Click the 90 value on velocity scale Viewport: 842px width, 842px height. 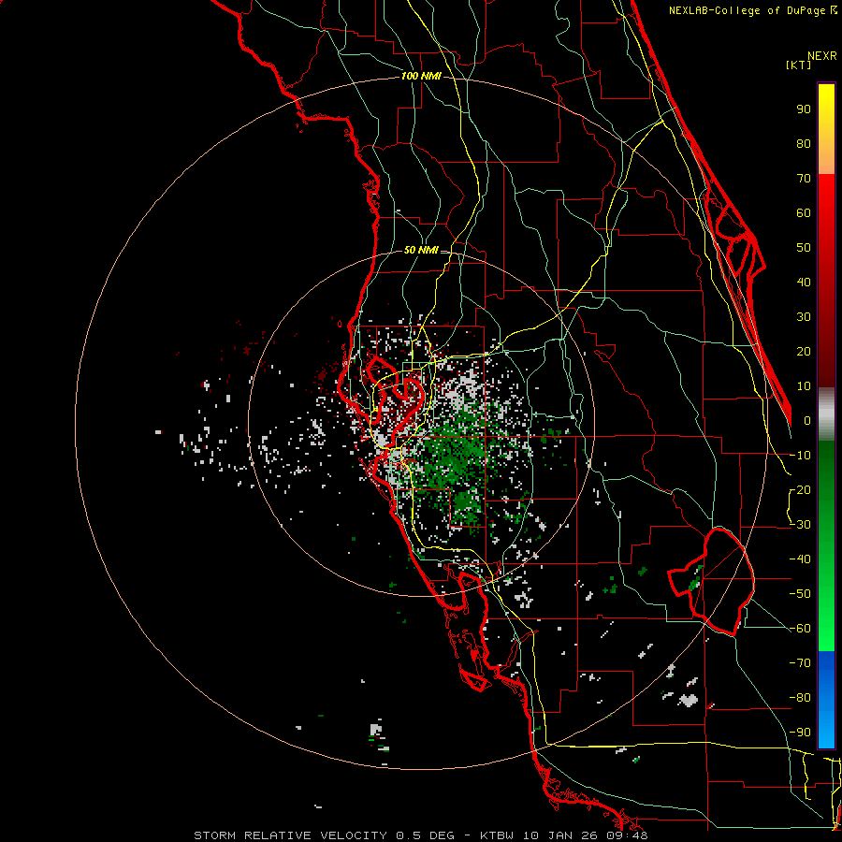(804, 109)
